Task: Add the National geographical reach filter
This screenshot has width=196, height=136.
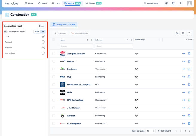Action: pos(43,48)
